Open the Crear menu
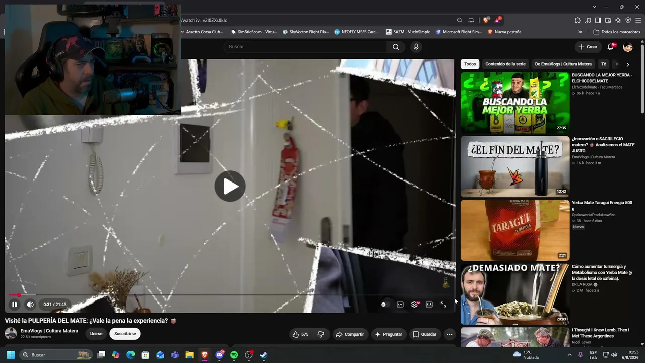The image size is (645, 363). pos(588,47)
